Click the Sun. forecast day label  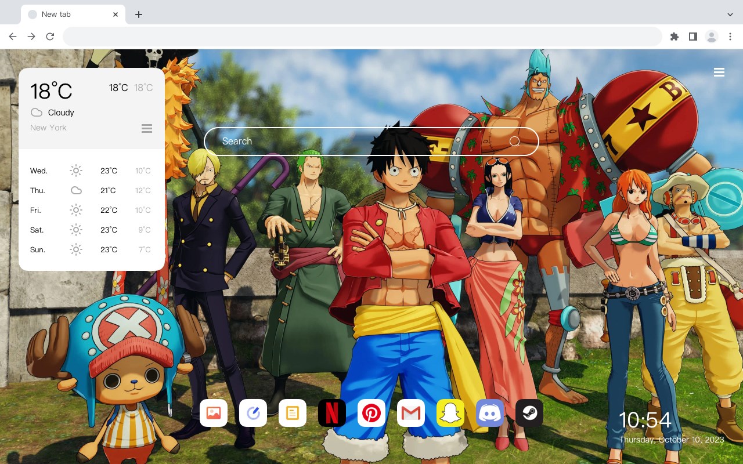tap(38, 250)
